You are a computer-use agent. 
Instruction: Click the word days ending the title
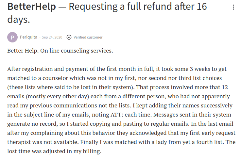coord(18,19)
